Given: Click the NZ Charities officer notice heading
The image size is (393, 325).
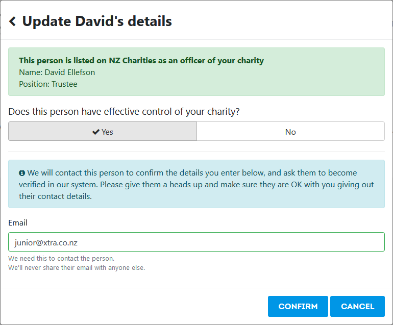Looking at the screenshot, I should pos(141,61).
